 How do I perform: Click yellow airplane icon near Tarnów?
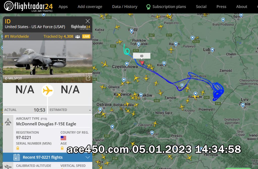(160, 93)
